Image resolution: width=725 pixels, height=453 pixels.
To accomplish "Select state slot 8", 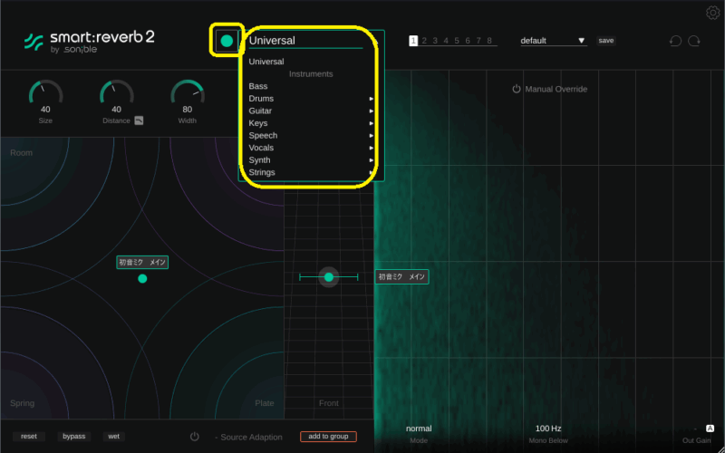I will coord(489,41).
